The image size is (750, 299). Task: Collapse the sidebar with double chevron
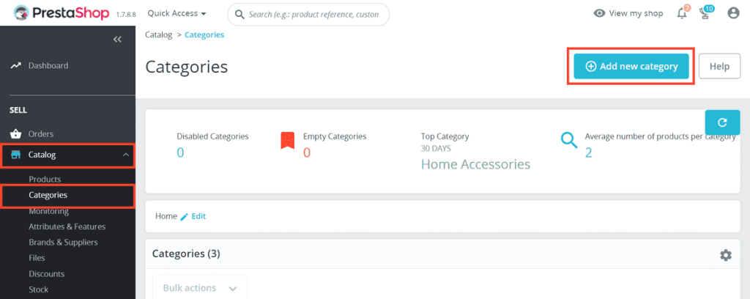(x=117, y=40)
